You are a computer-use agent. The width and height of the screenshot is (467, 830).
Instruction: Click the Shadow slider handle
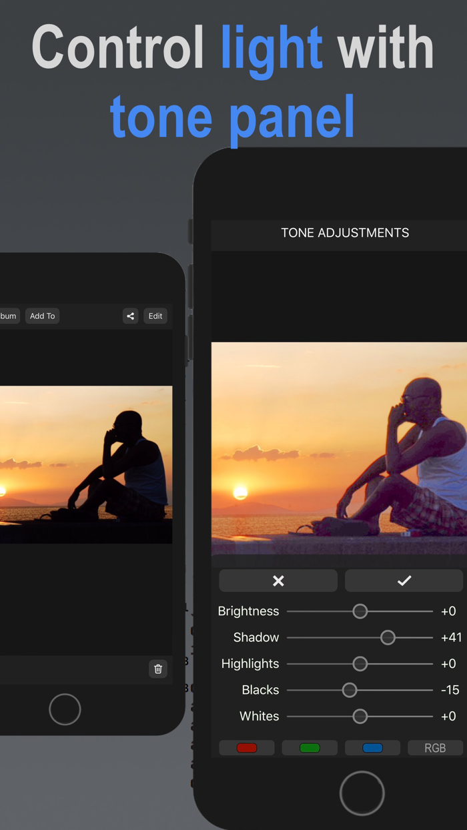click(x=388, y=638)
